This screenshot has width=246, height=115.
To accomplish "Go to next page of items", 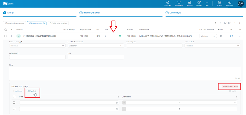I will pyautogui.click(x=235, y=23).
